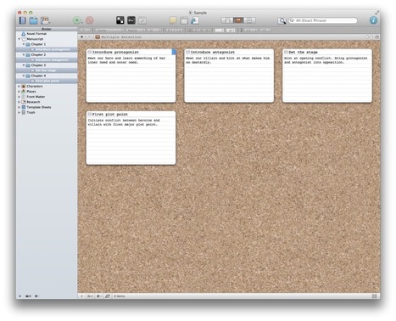Click the Set the stage index card icon
This screenshot has height=321, width=396.
(x=286, y=52)
